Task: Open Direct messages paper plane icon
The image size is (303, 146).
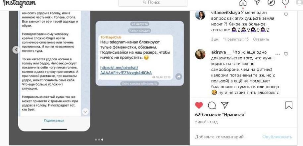Action: (257, 2)
